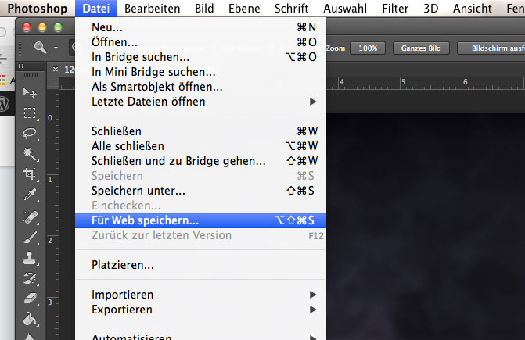Select In Bridge suchen...
Viewport: 525px width, 340px height.
click(x=200, y=57)
